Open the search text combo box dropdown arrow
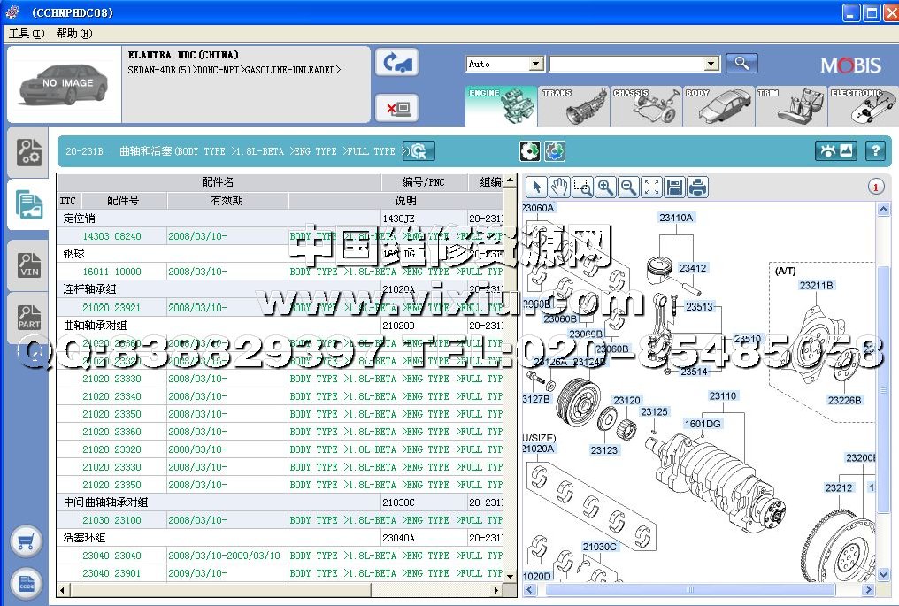The width and height of the screenshot is (899, 606). pos(711,64)
